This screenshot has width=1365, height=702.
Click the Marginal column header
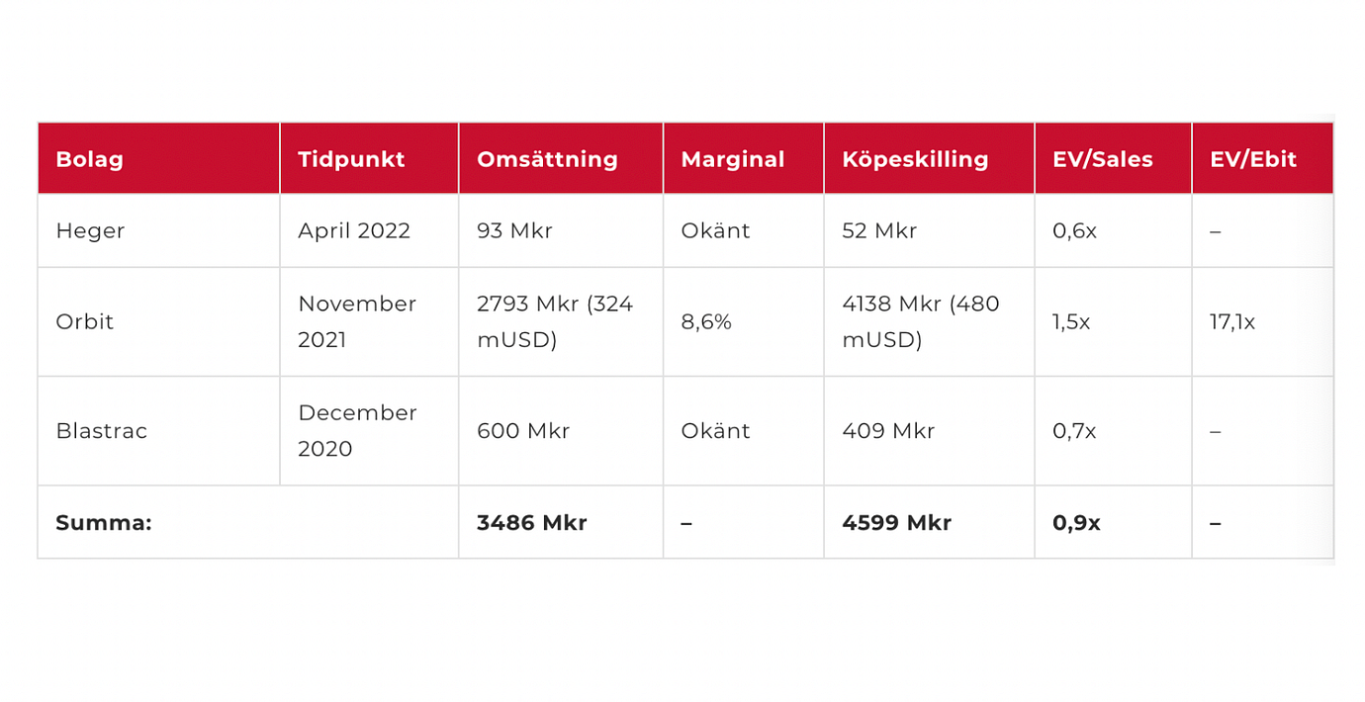coord(733,159)
